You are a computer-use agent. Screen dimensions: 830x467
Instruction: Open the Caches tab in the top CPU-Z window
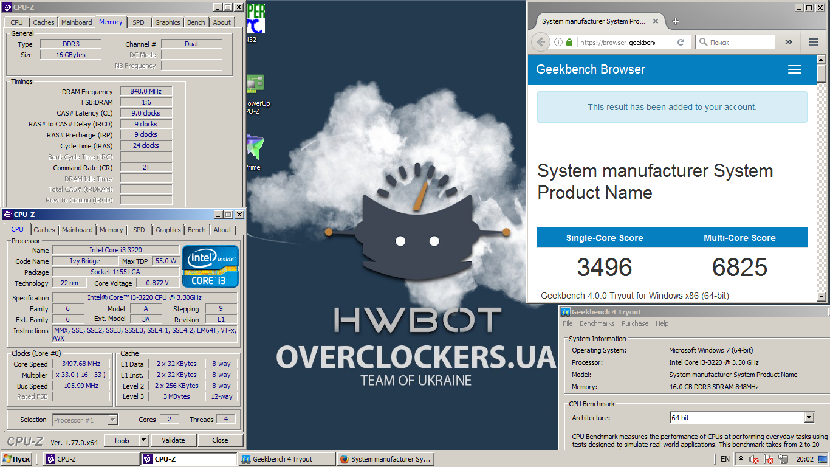[44, 22]
